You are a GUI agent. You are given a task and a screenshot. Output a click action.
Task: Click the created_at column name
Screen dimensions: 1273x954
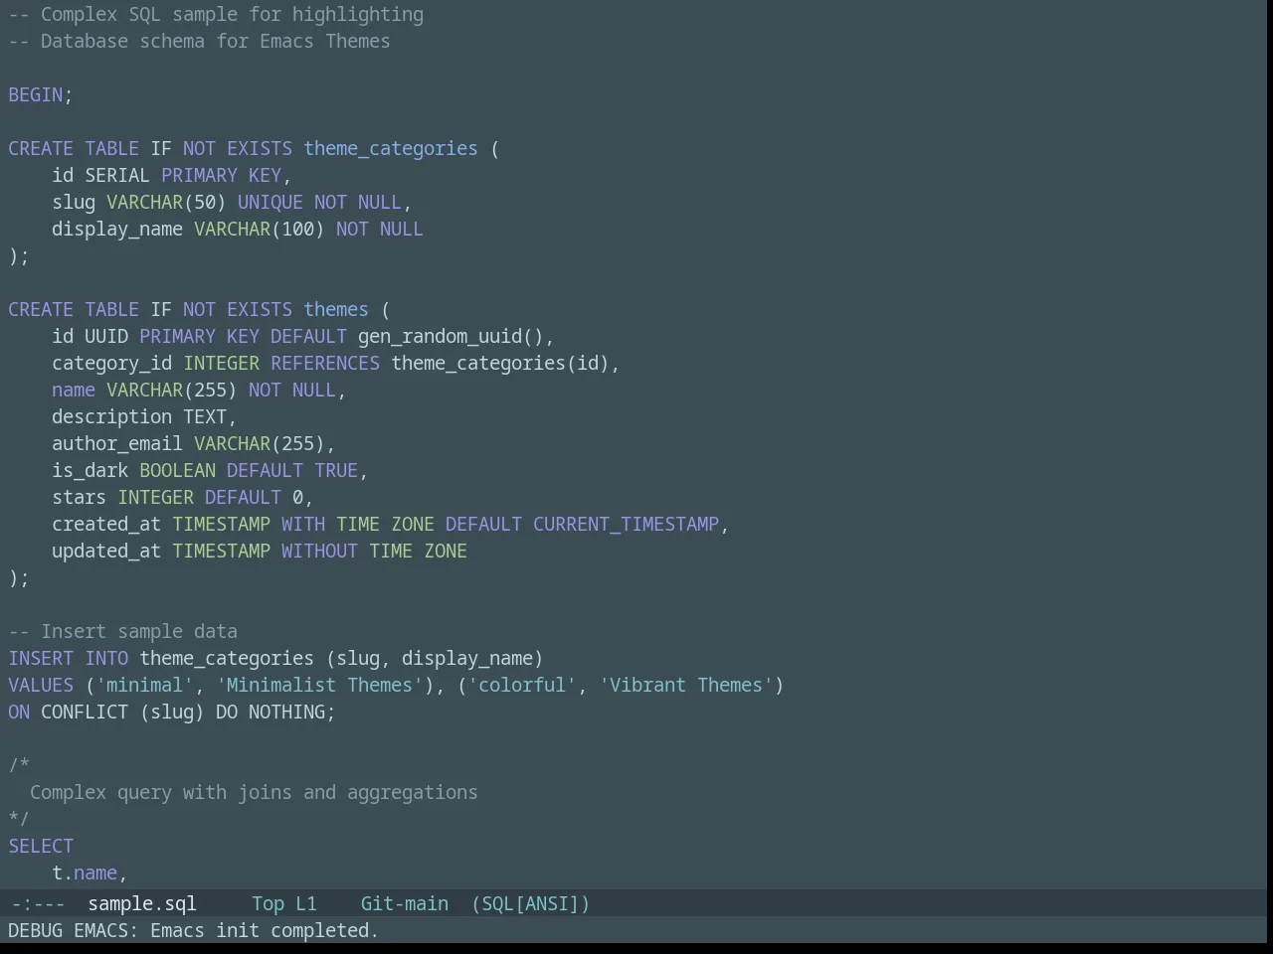pos(106,524)
